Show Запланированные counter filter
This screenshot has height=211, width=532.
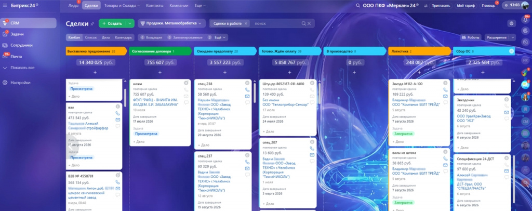[x=185, y=37]
